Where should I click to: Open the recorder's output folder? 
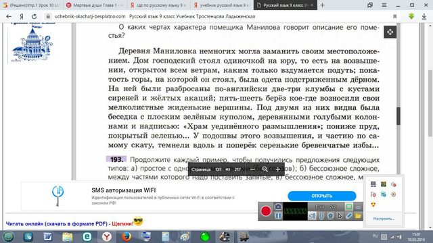(x=358, y=216)
